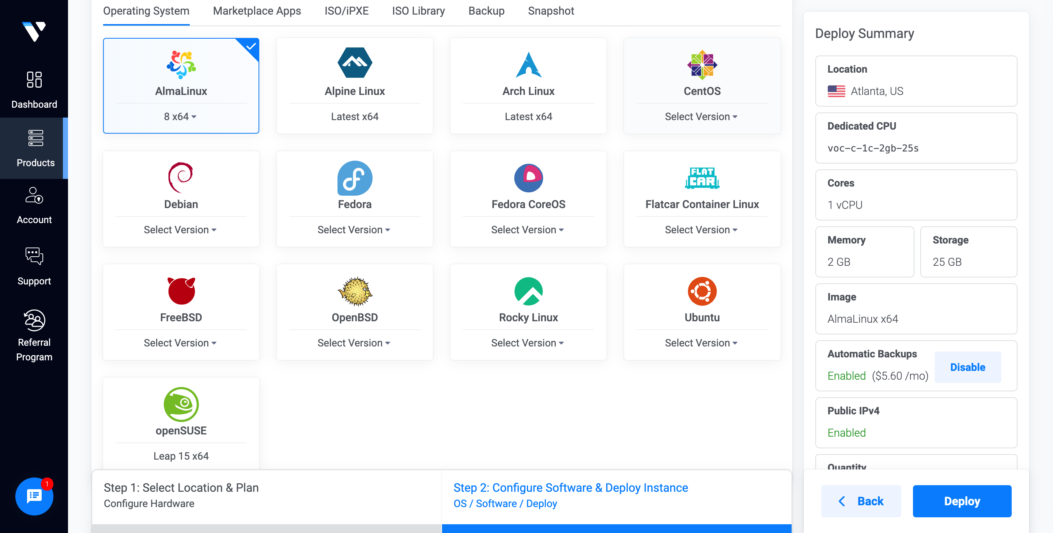
Task: Open the Support section icon
Action: 34,256
